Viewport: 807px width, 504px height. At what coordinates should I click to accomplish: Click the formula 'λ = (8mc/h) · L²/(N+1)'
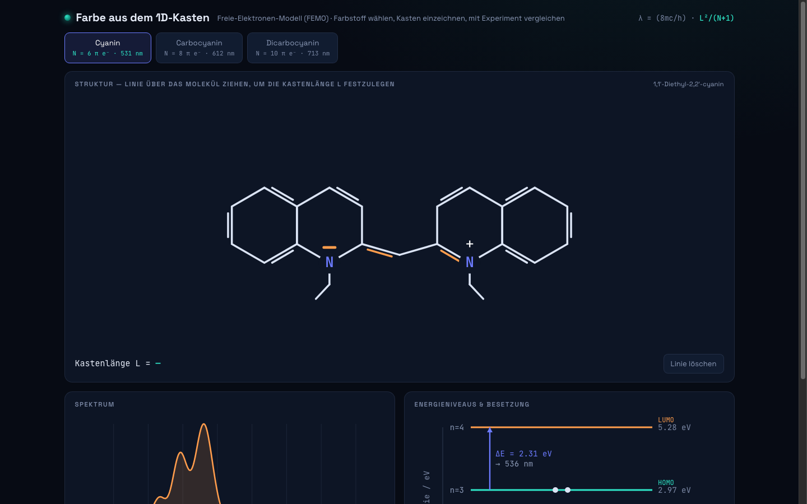[686, 18]
